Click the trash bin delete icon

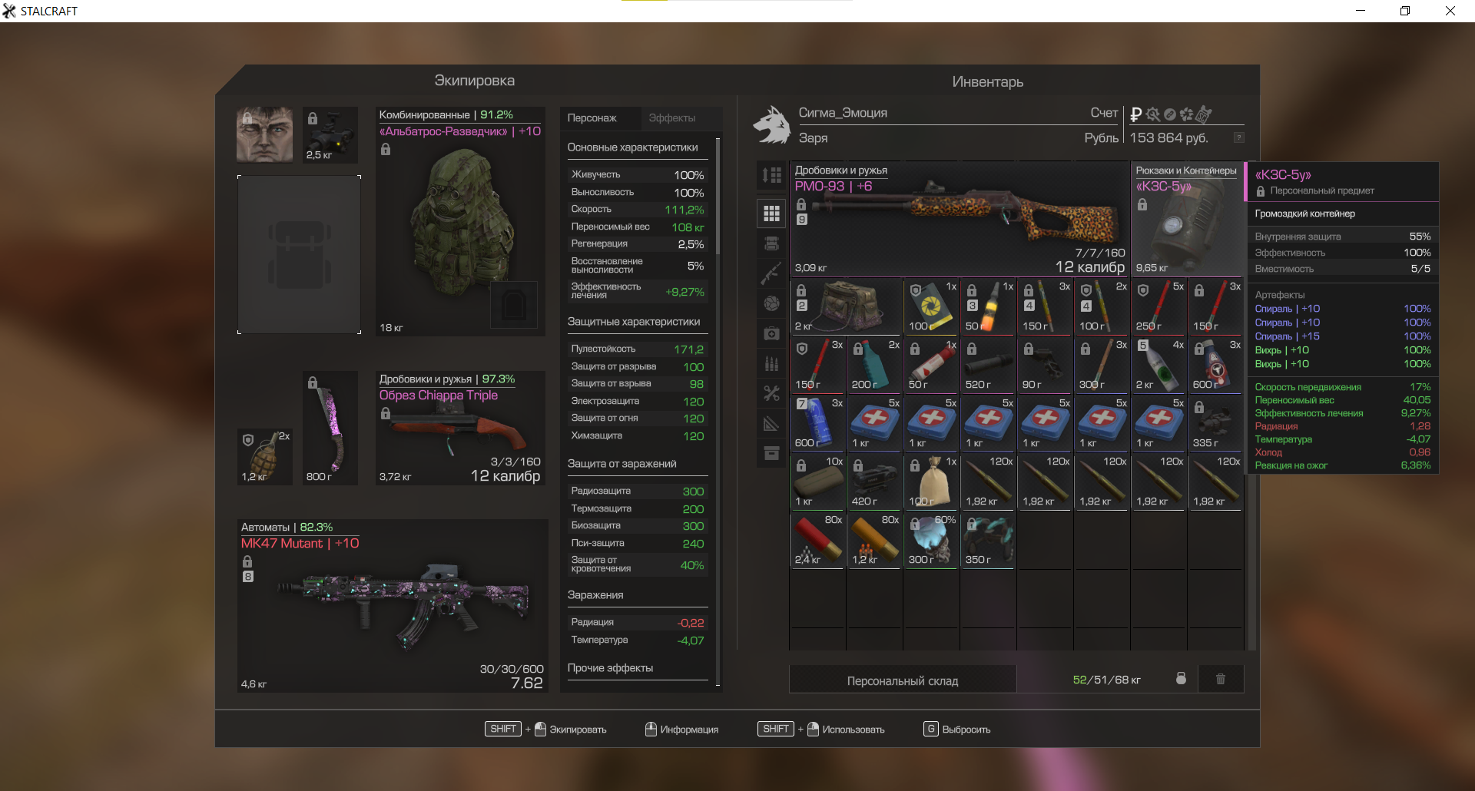pos(1221,679)
